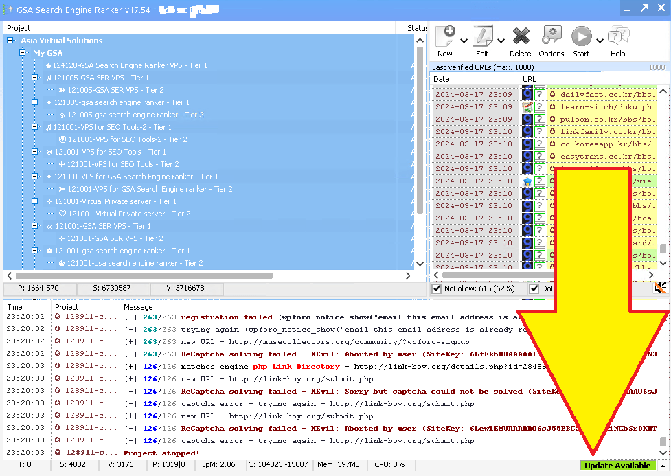Select the dailyfact.co.kr/bbs verified URL row
Screen dimensions: 671x476
544,95
